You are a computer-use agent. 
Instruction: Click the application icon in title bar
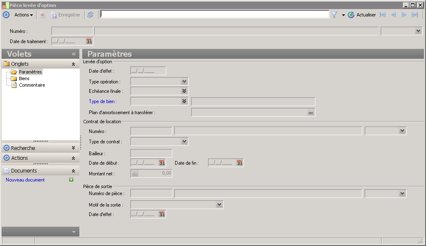5,5
